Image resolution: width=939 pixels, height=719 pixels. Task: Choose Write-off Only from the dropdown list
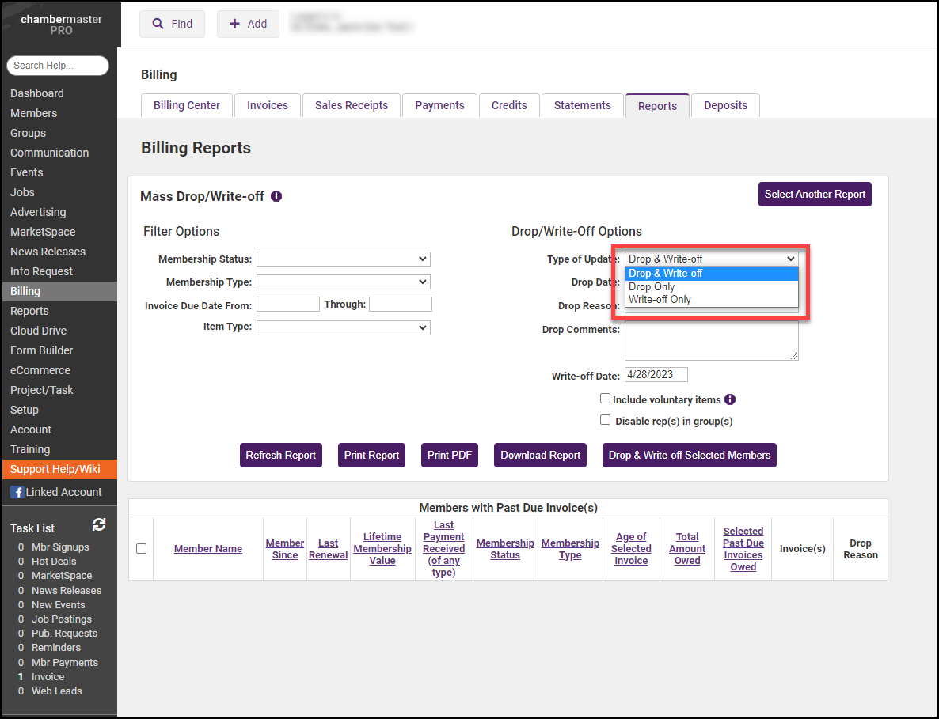pos(660,300)
